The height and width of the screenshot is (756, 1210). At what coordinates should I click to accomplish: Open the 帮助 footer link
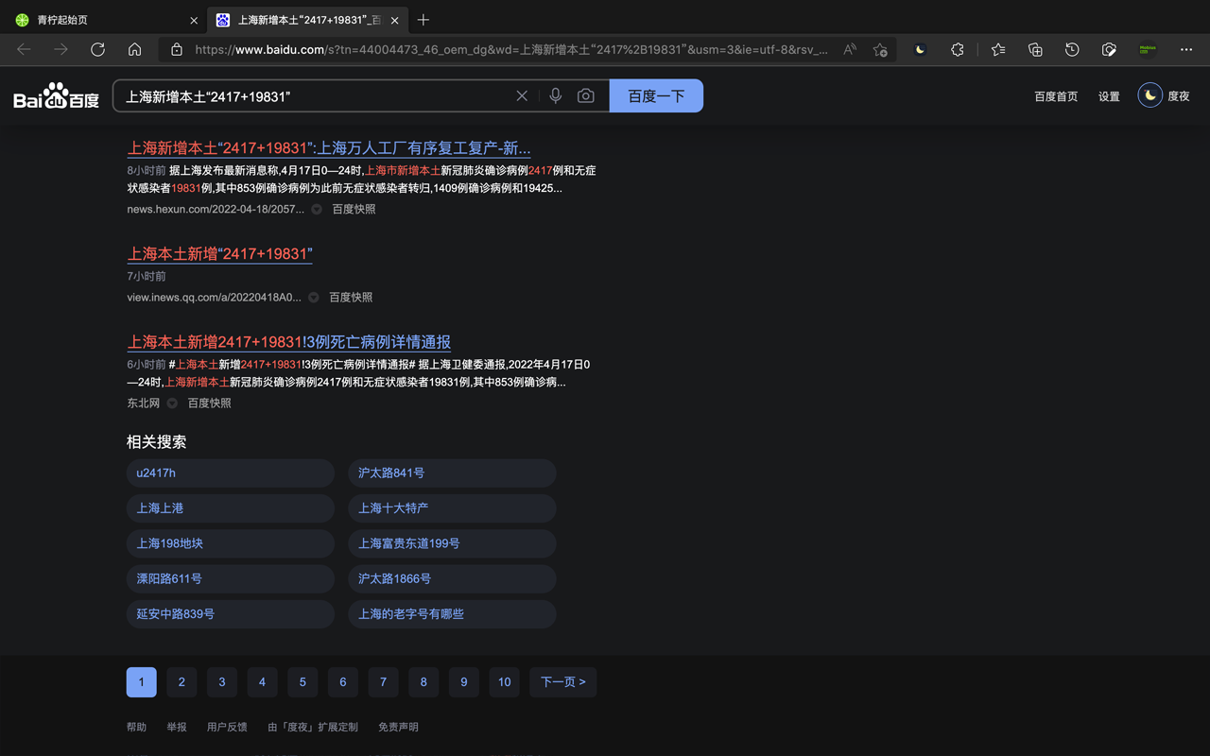pos(137,727)
